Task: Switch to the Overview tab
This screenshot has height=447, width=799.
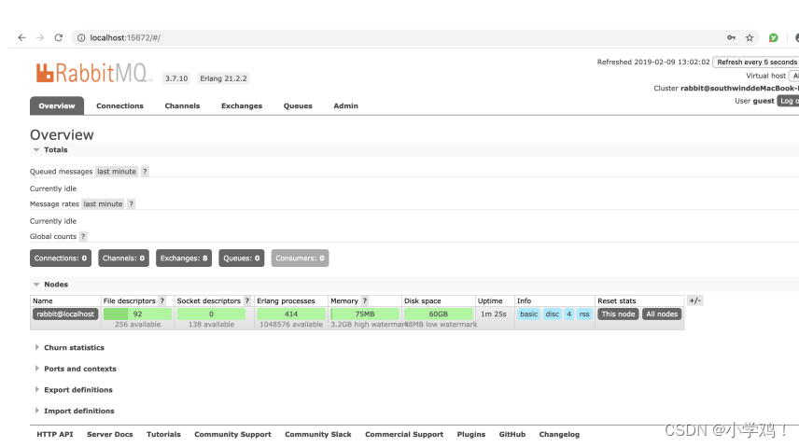Action: pos(57,105)
